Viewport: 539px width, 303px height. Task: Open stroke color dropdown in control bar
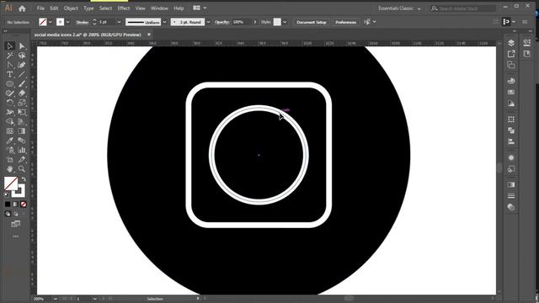(x=67, y=22)
